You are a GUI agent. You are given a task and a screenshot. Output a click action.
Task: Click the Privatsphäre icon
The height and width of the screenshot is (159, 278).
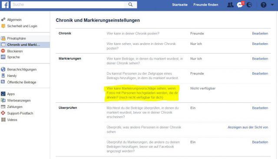click(3, 38)
